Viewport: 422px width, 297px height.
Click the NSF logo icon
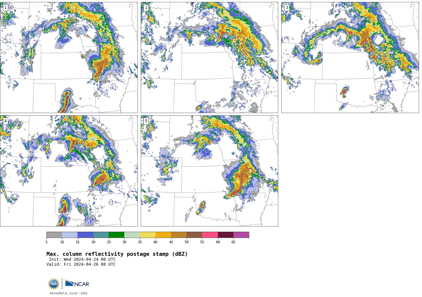click(x=54, y=284)
